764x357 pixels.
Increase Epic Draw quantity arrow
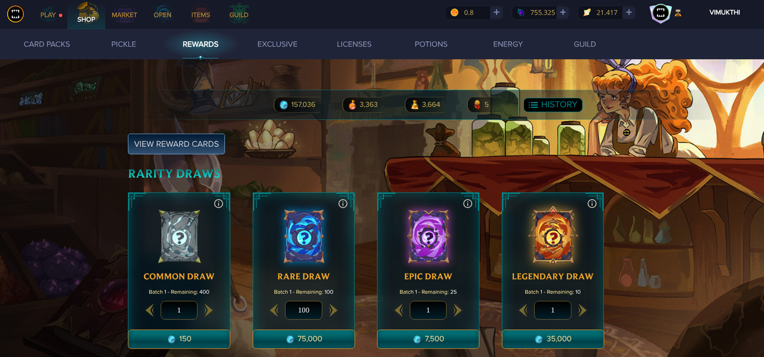[x=458, y=311]
